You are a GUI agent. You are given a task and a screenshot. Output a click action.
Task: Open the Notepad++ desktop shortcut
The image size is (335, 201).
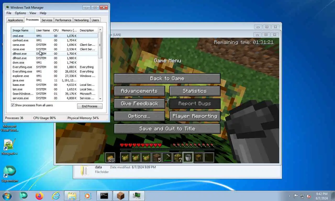pyautogui.click(x=10, y=147)
